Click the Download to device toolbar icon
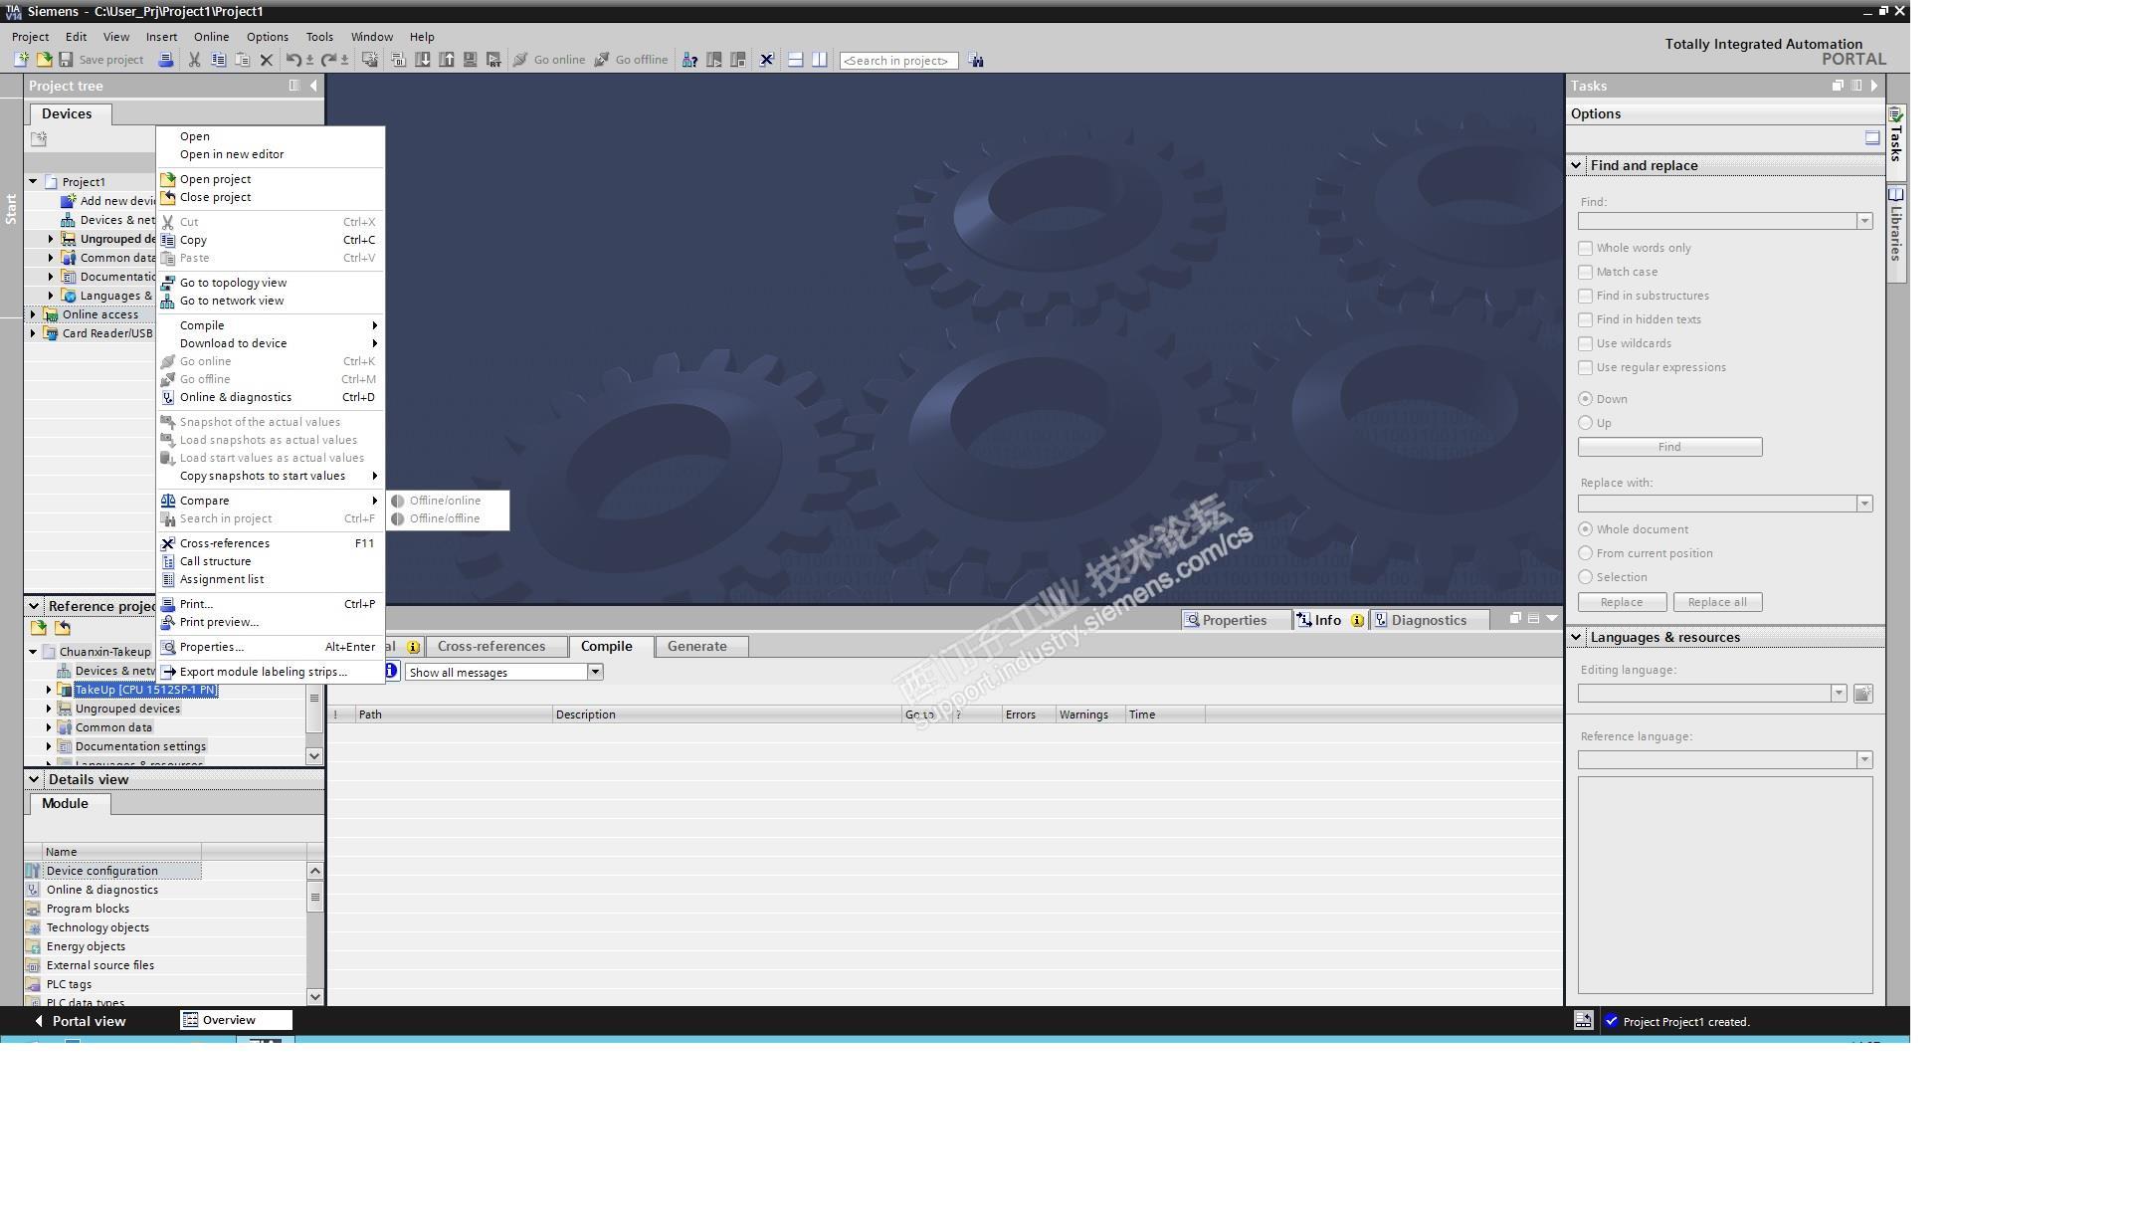This screenshot has height=1224, width=2145. click(x=423, y=60)
